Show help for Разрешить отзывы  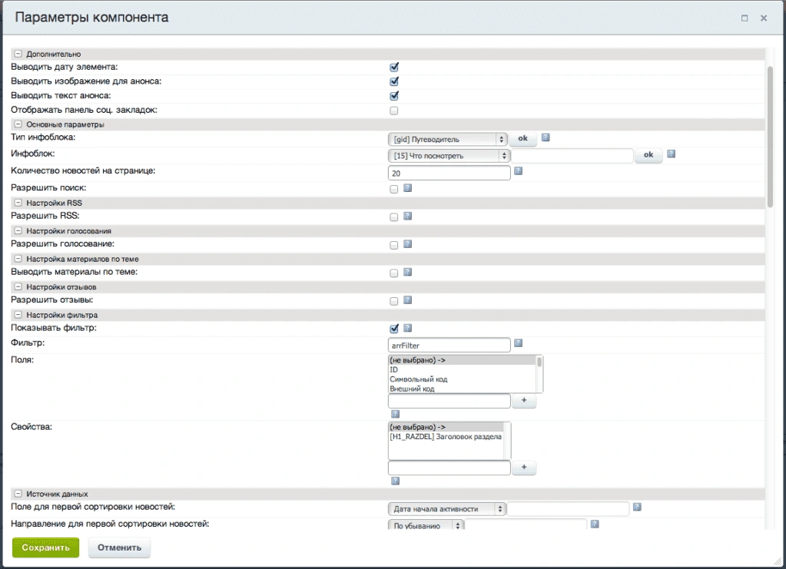click(x=407, y=300)
